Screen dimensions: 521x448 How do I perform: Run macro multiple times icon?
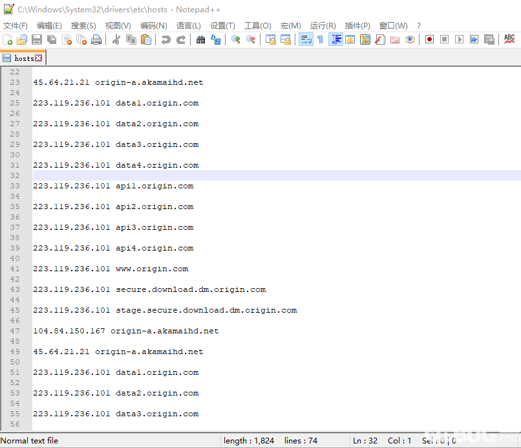pyautogui.click(x=474, y=39)
